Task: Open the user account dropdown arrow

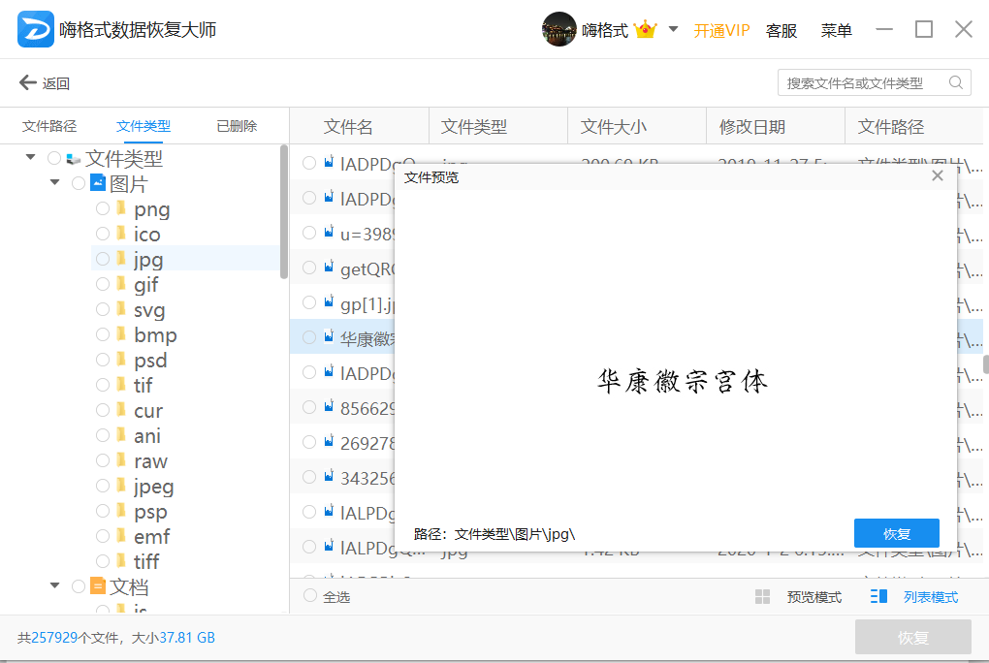Action: pos(673,29)
